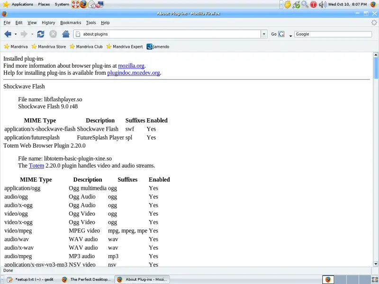Follow the mozilla.org link

tap(131, 66)
